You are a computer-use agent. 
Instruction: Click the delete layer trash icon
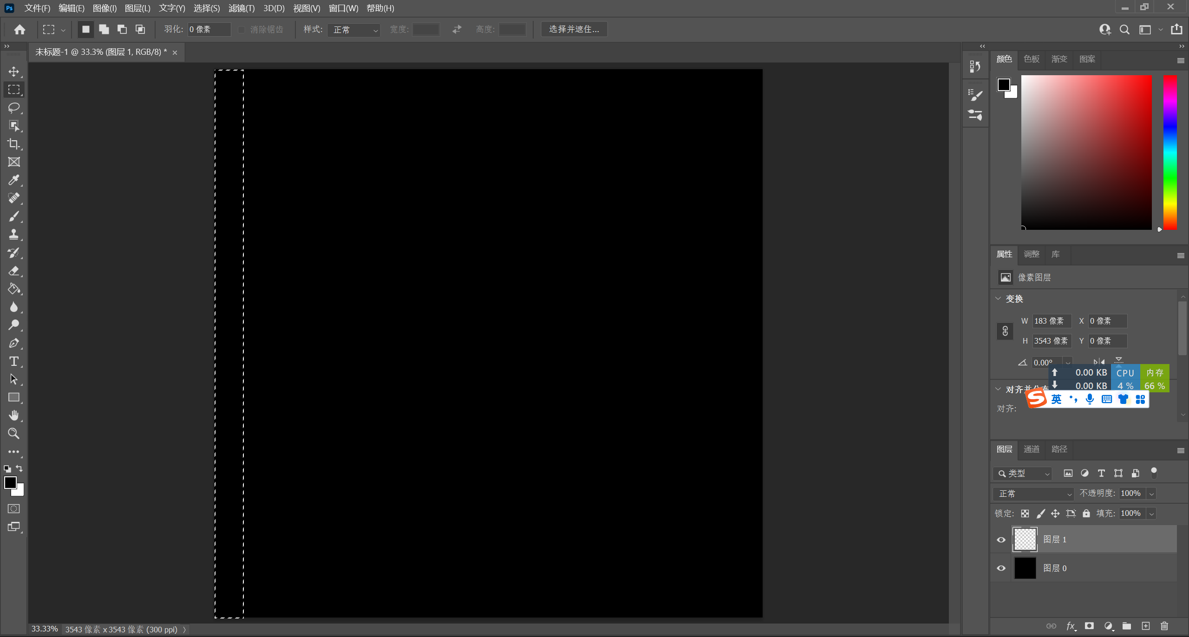tap(1164, 626)
